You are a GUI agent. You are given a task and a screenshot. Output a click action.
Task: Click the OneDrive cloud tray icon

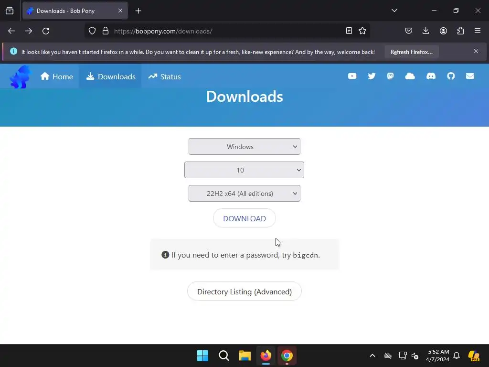(x=388, y=356)
